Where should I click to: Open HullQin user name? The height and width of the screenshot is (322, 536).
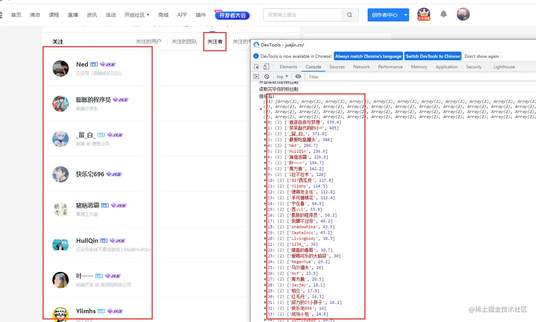point(87,241)
